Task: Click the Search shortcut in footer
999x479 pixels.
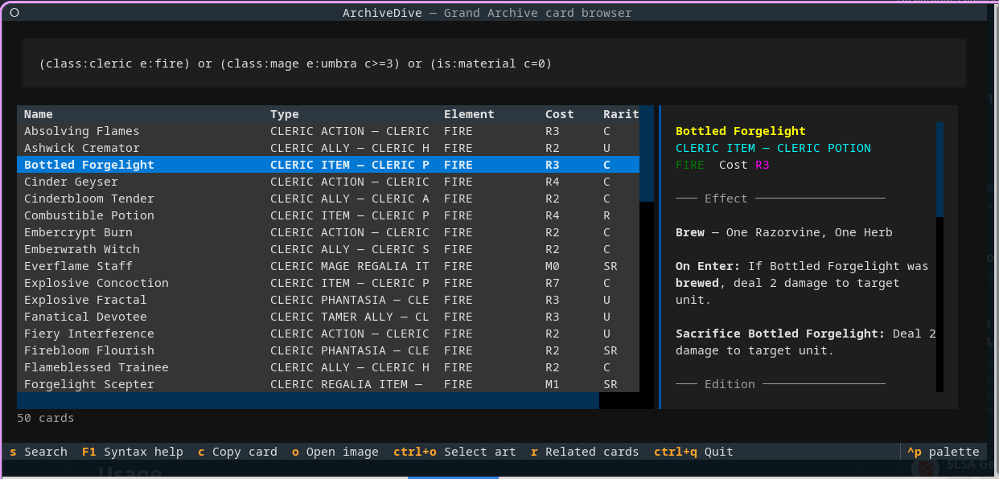Action: coord(39,452)
